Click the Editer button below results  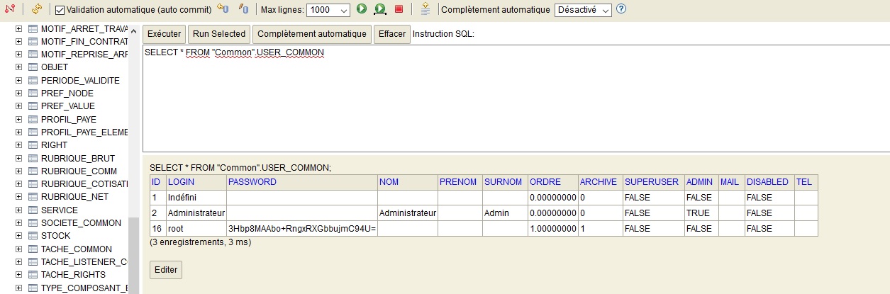click(165, 270)
